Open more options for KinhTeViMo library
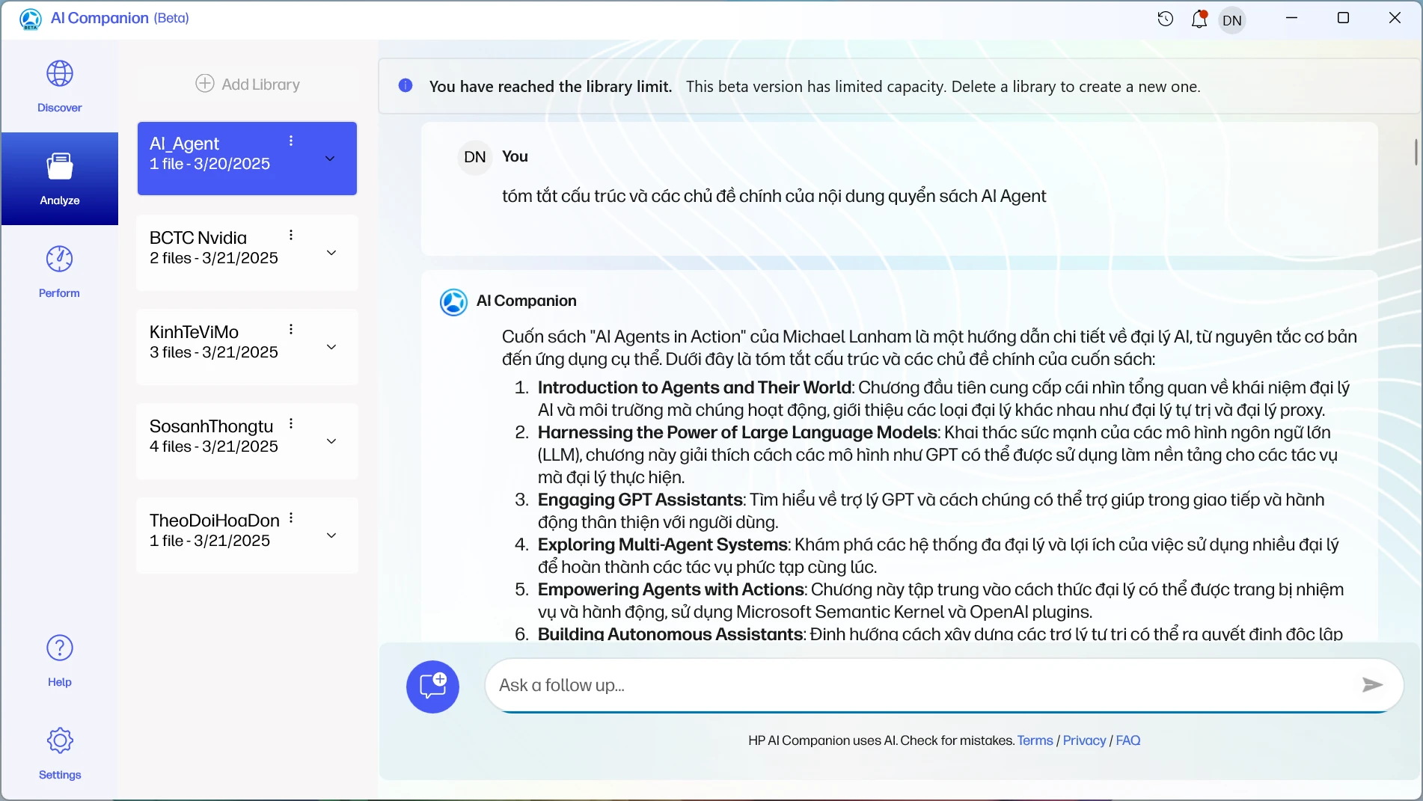This screenshot has height=801, width=1423. 291,329
